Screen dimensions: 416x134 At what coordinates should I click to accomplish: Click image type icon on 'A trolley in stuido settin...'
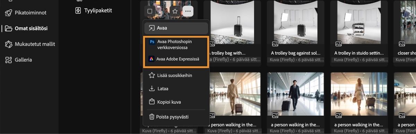[x=338, y=44]
